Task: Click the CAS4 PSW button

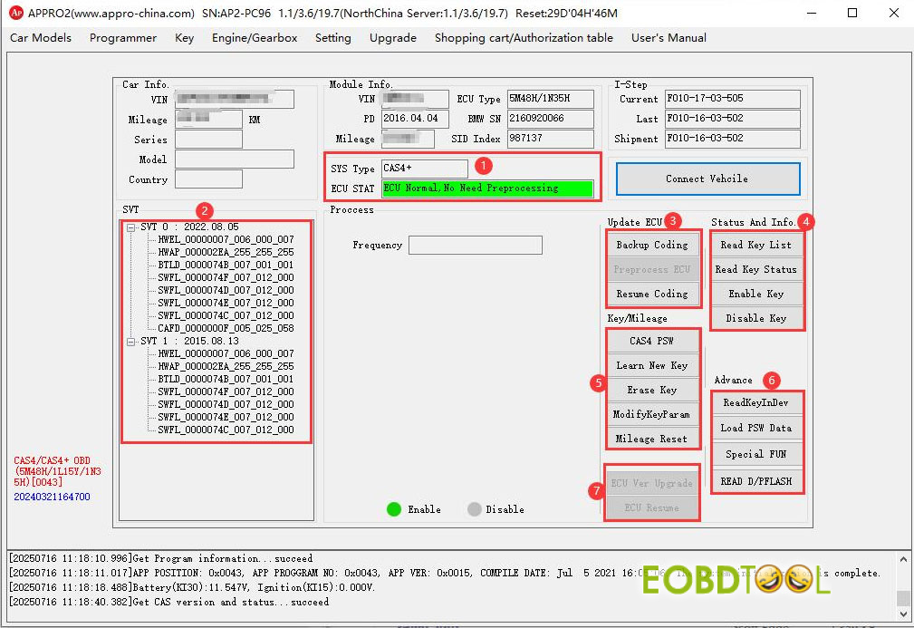Action: coord(652,342)
